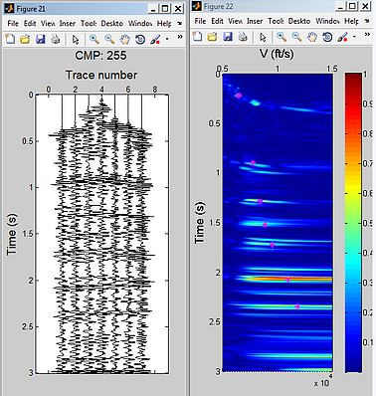Click magenta pick marker near 2 seconds
The image size is (376, 396).
click(x=287, y=280)
